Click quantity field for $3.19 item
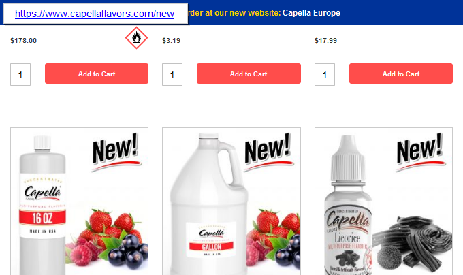 coord(172,75)
